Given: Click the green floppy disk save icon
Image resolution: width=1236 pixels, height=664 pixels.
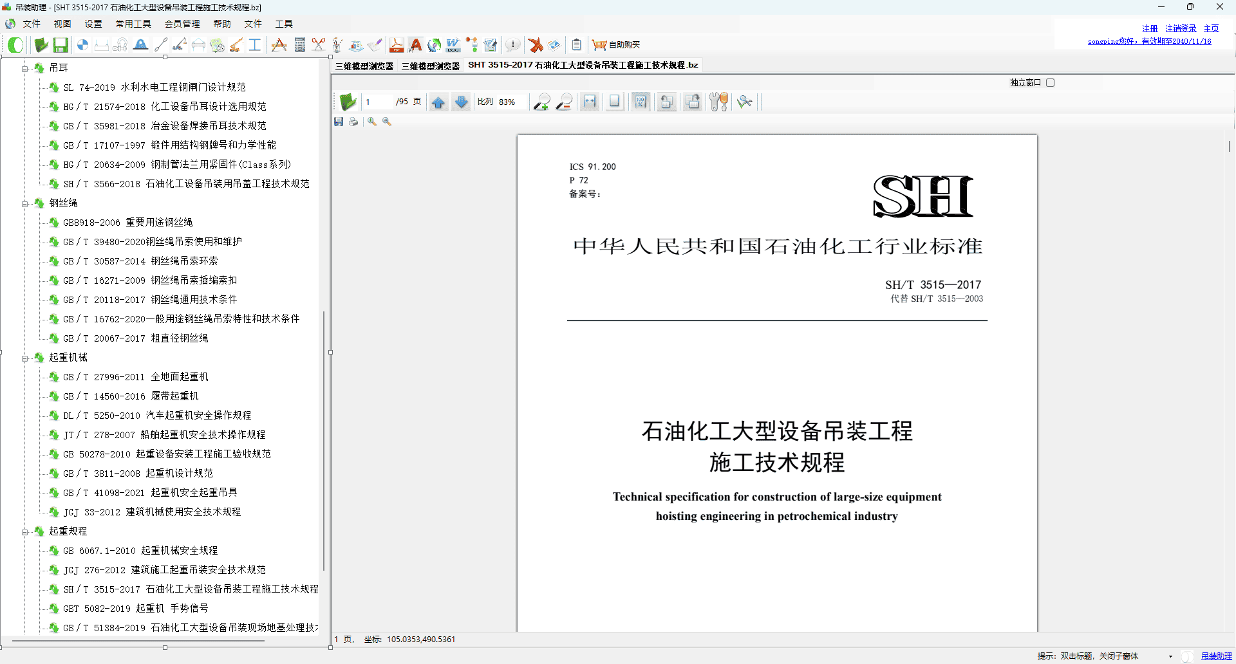Looking at the screenshot, I should [61, 45].
